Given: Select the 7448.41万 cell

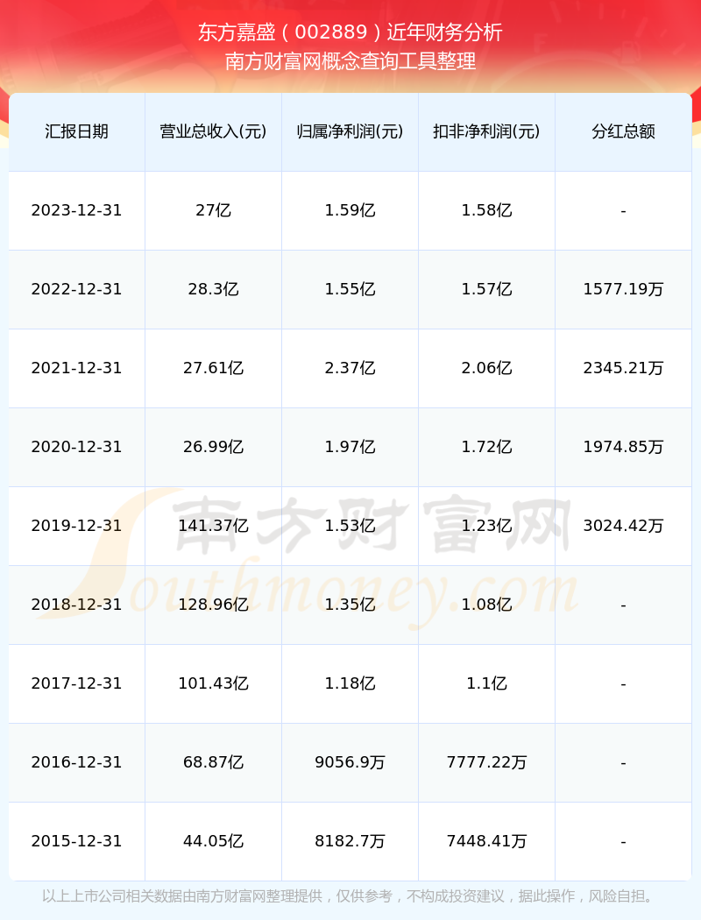Looking at the screenshot, I should click(486, 841).
